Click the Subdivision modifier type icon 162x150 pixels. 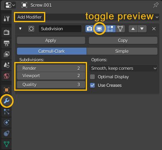click(31, 29)
